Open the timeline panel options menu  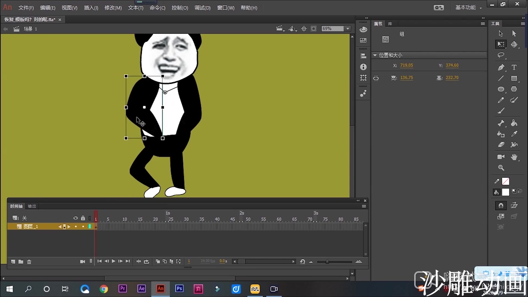click(x=364, y=206)
